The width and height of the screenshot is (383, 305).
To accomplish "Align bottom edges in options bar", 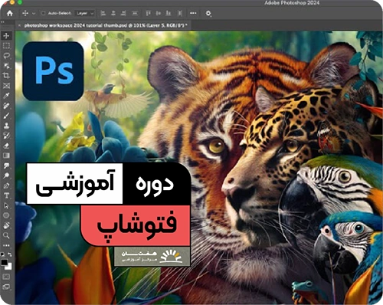I will (169, 13).
